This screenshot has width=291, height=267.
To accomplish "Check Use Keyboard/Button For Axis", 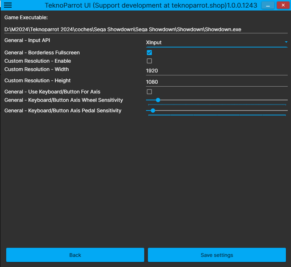I will (149, 92).
